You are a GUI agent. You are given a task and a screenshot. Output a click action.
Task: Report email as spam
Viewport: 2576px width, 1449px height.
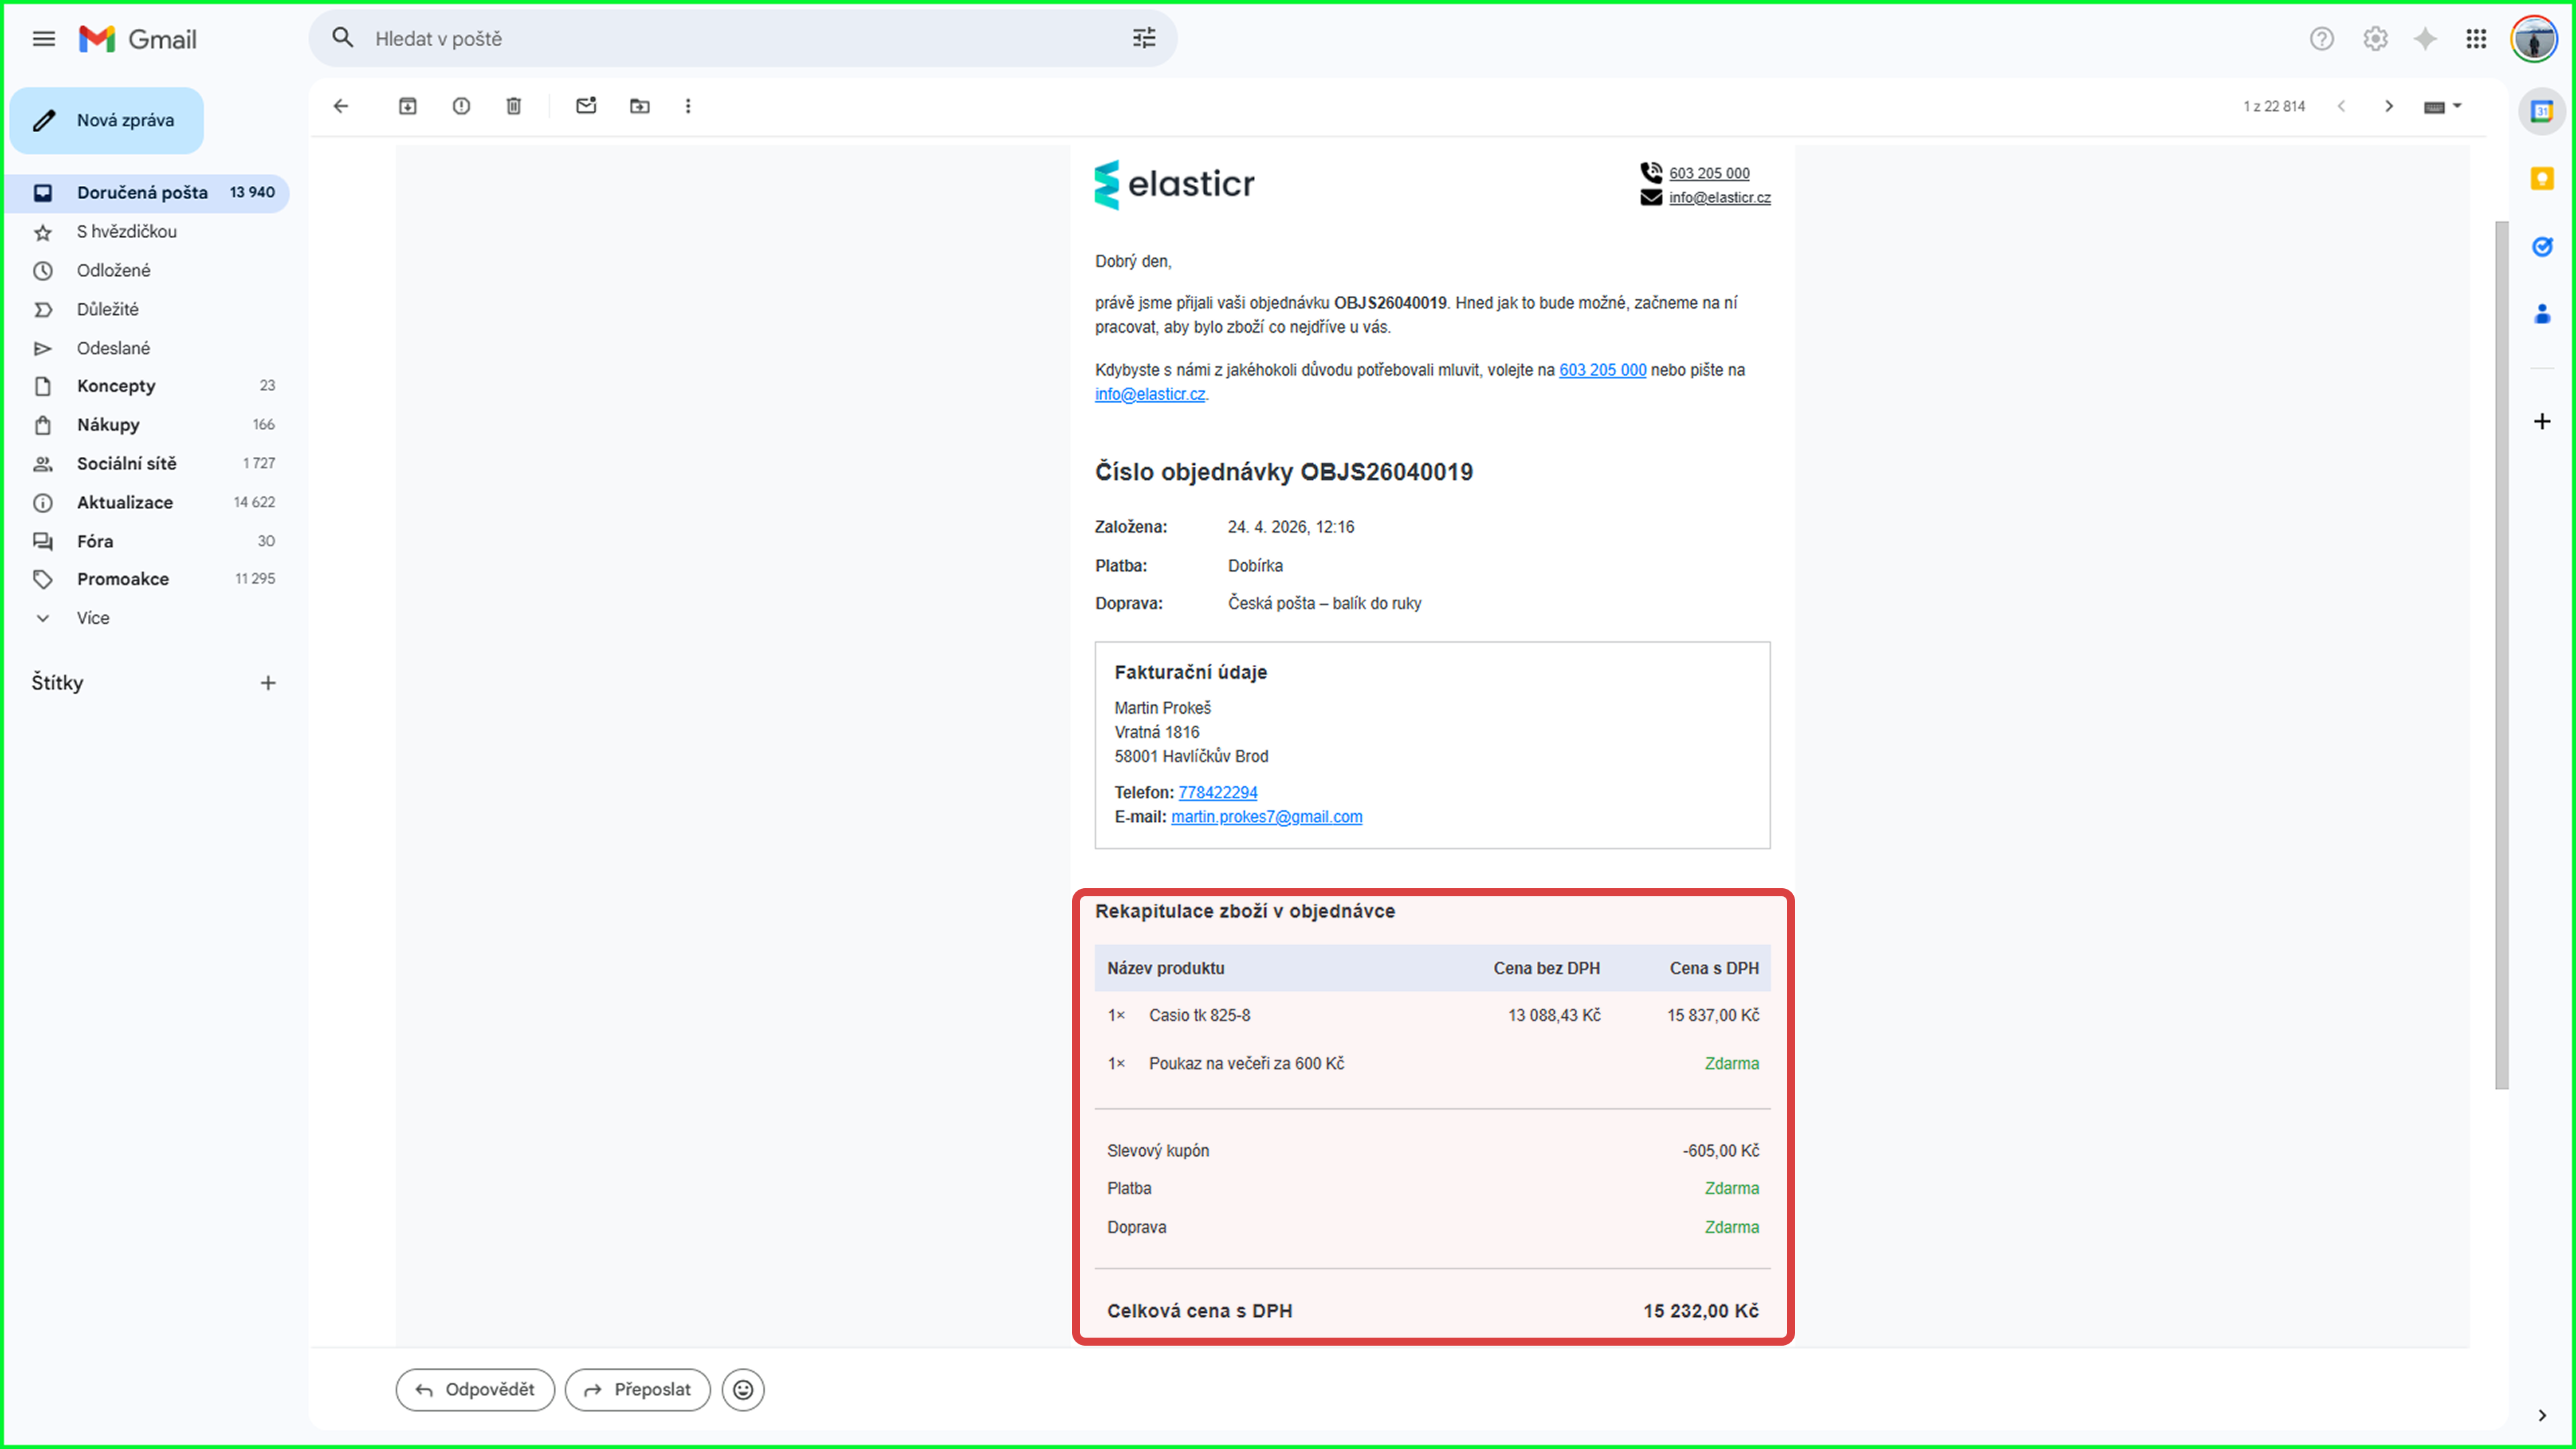coord(461,106)
